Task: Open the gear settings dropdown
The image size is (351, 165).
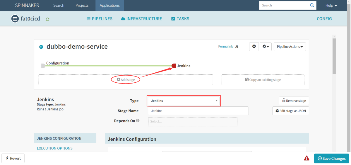Action: coord(266,47)
